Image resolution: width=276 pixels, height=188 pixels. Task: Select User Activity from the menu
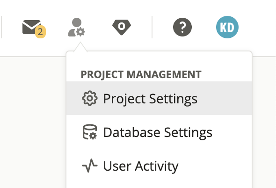(159, 166)
